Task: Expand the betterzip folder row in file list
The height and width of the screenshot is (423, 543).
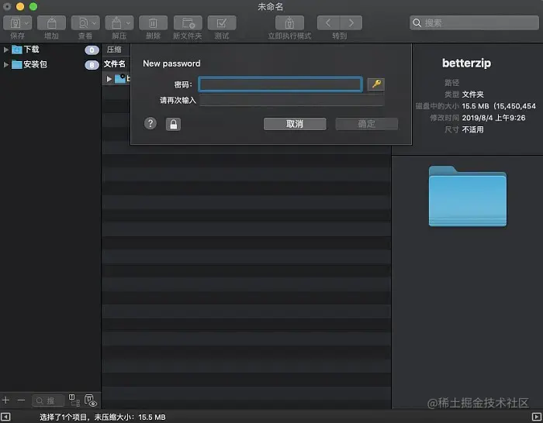Action: [109, 79]
